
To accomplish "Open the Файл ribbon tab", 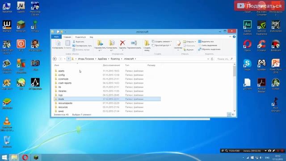I will (x=57, y=37).
